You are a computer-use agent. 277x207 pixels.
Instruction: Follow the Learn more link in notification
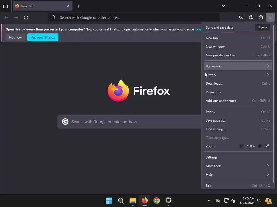click(x=198, y=29)
